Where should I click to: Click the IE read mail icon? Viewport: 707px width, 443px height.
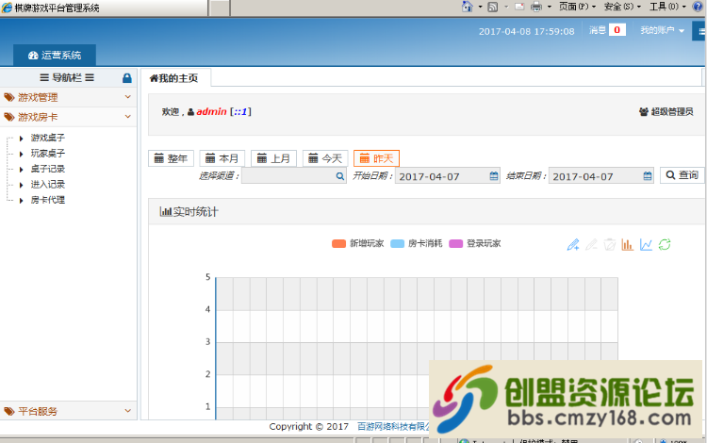tap(519, 7)
